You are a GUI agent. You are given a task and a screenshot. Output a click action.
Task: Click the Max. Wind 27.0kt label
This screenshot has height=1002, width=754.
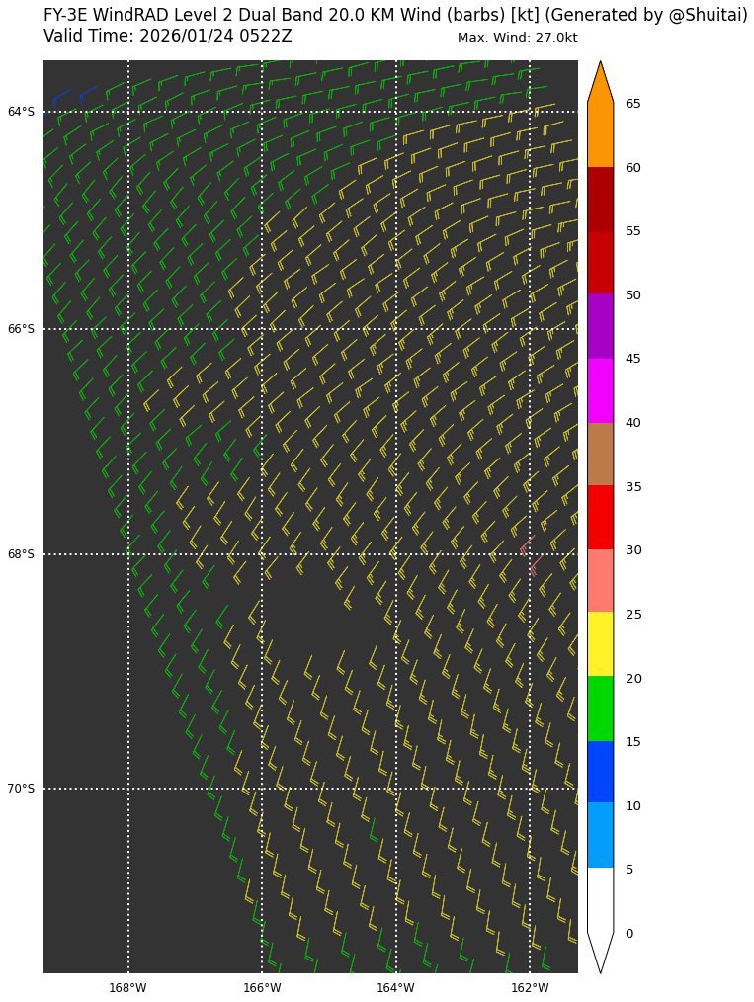pos(517,38)
